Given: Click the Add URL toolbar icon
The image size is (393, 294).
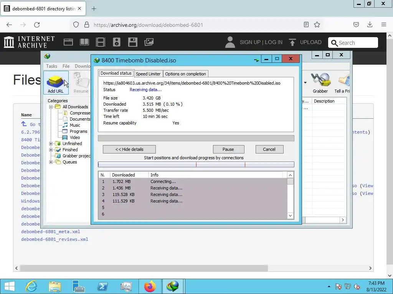Looking at the screenshot, I should point(56,83).
